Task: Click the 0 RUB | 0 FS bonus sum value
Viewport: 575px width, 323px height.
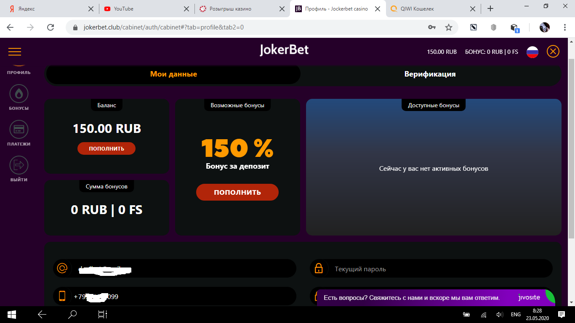Action: click(106, 209)
